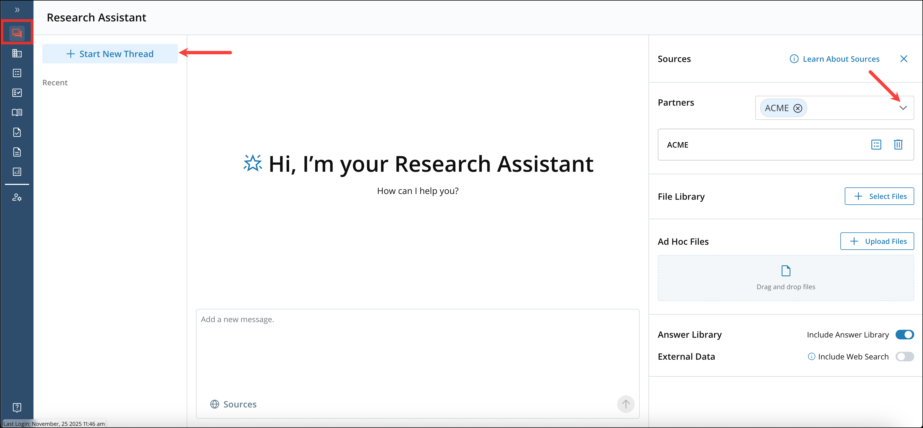Click the Last Login status text
This screenshot has width=923, height=428.
(x=54, y=424)
